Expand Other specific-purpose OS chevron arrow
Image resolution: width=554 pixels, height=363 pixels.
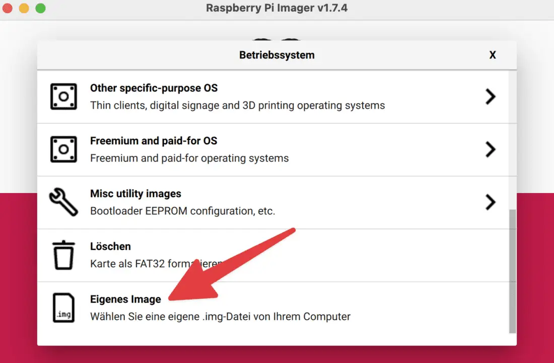[490, 97]
